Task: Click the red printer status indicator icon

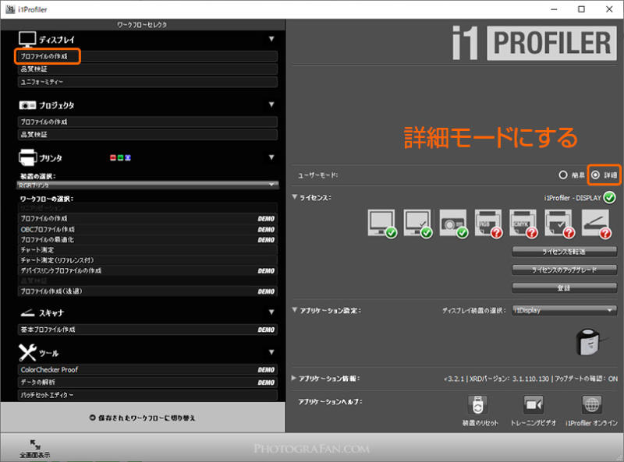Action: (113, 158)
